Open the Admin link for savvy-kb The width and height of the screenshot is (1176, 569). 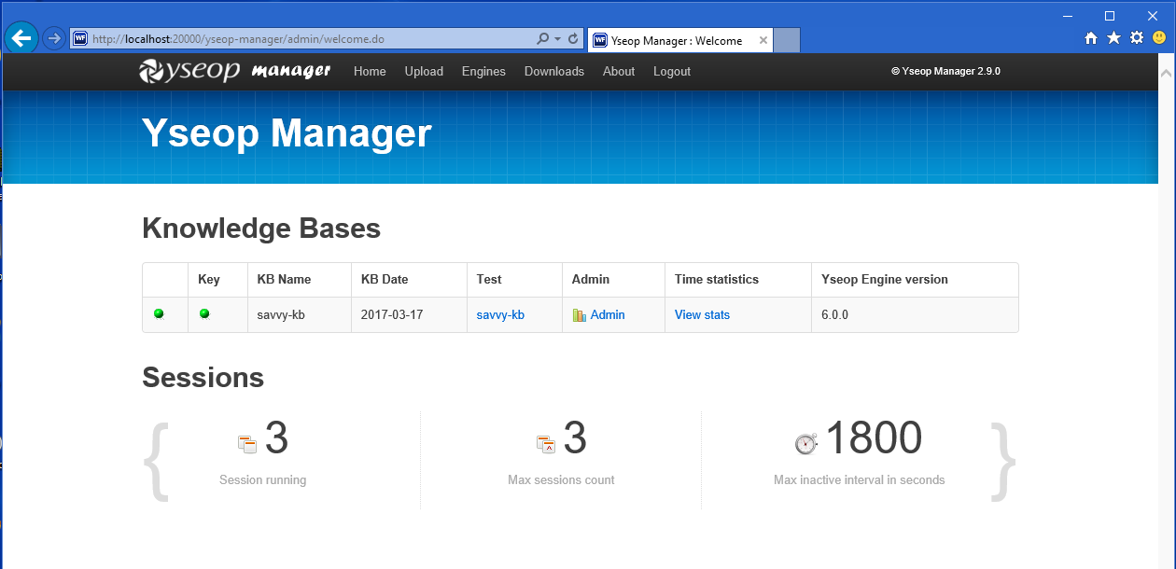click(608, 315)
